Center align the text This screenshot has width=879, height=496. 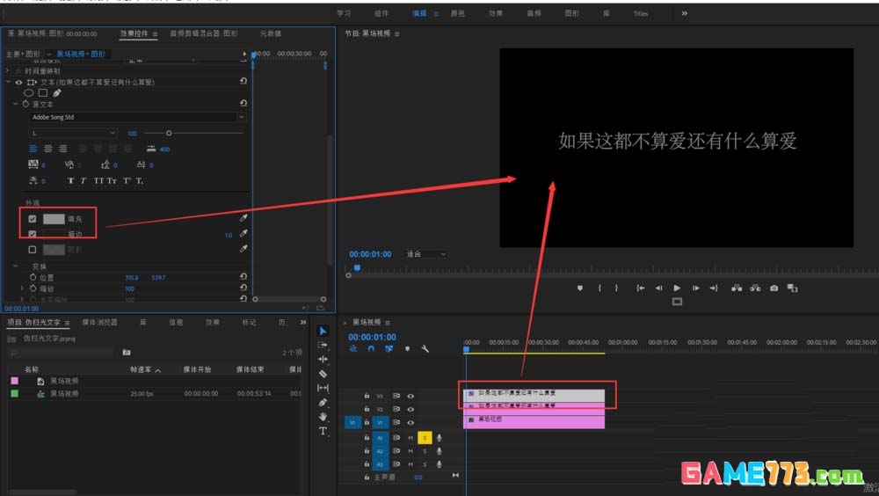coord(48,149)
